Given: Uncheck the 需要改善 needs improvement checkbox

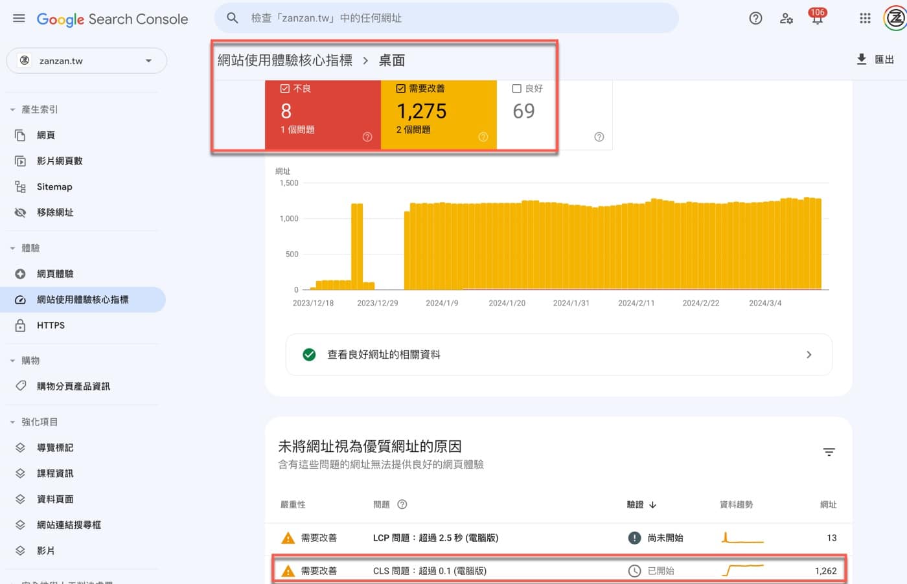Looking at the screenshot, I should tap(401, 89).
